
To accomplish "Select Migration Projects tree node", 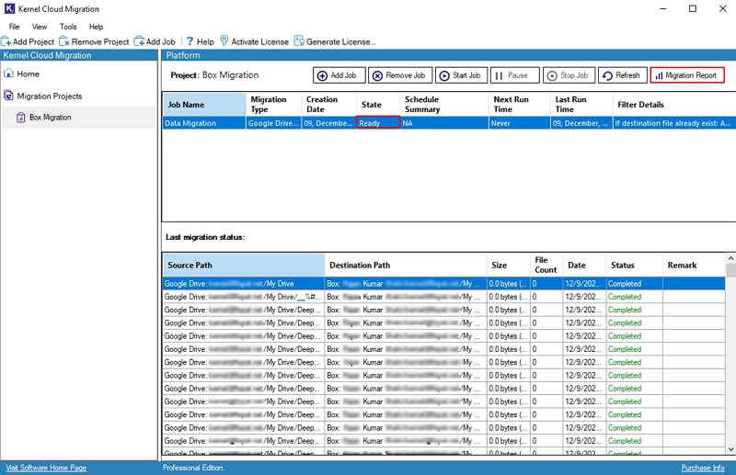I will [50, 96].
